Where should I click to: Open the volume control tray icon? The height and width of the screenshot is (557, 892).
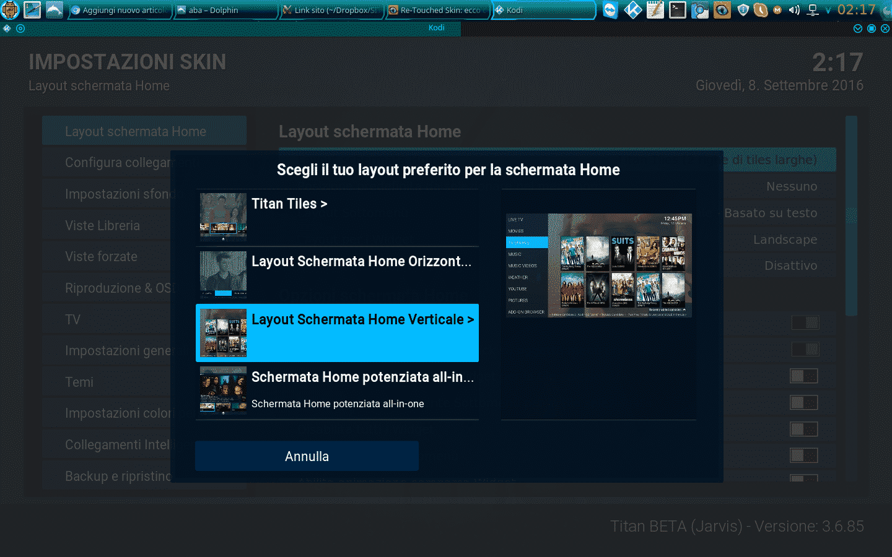(794, 10)
